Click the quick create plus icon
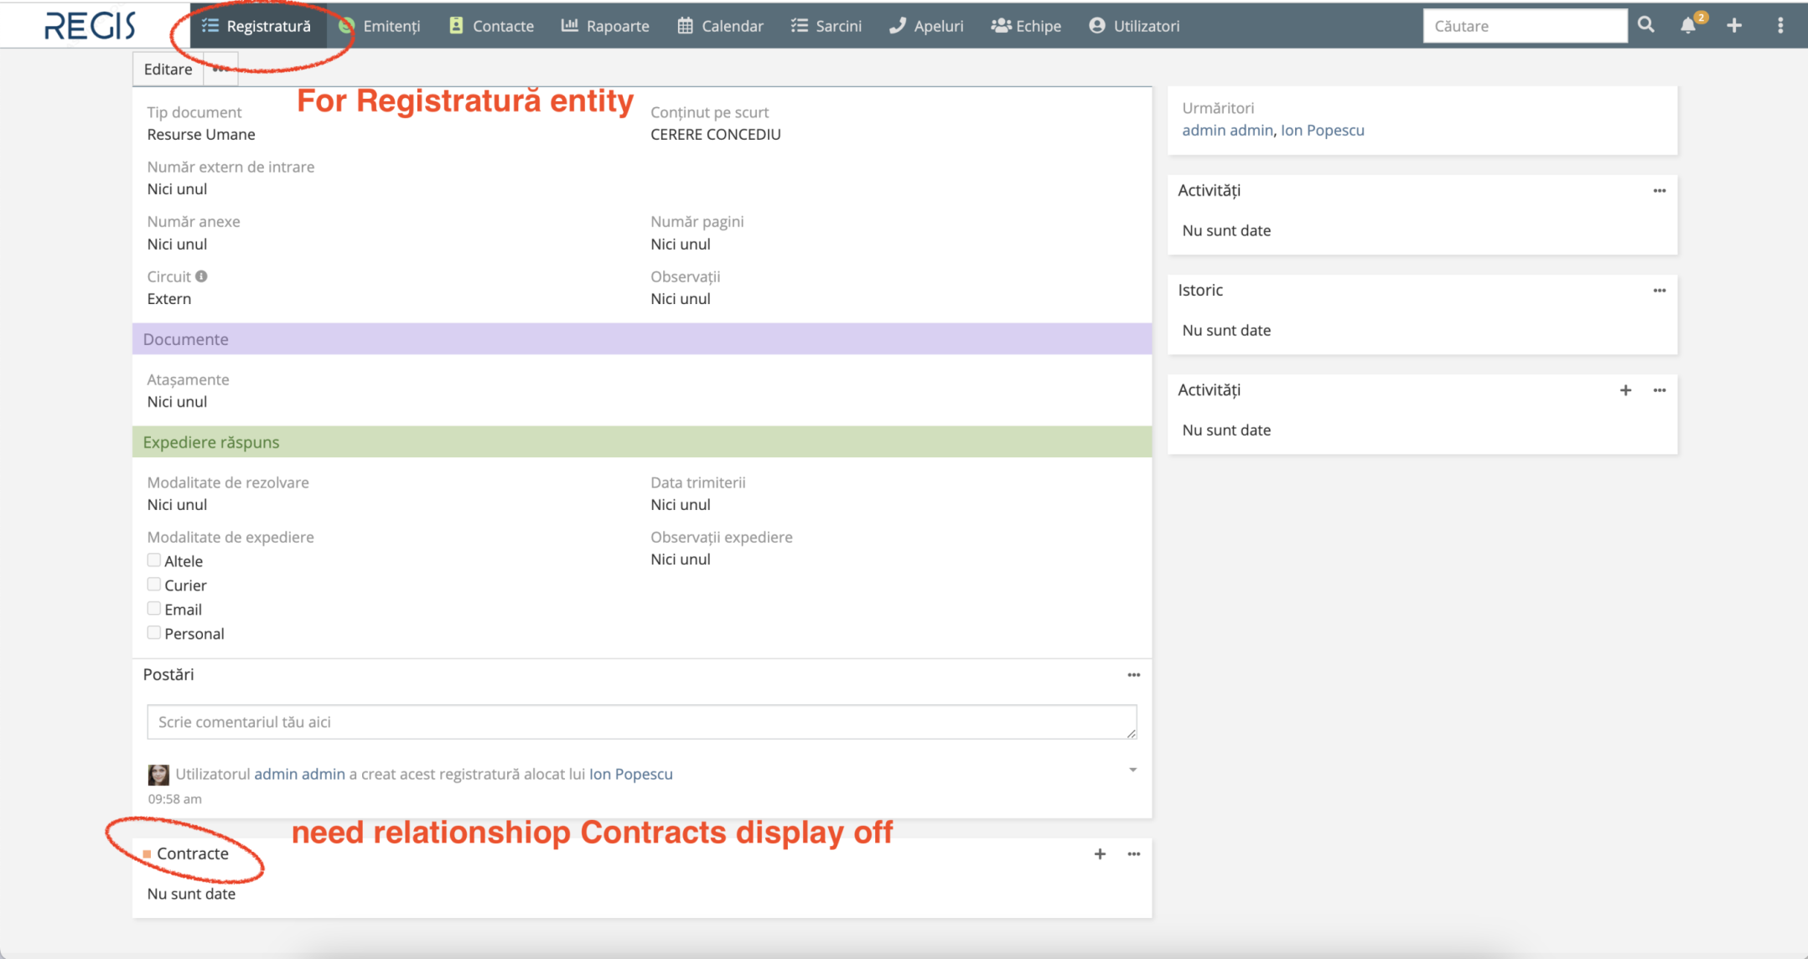This screenshot has width=1808, height=959. click(x=1734, y=25)
